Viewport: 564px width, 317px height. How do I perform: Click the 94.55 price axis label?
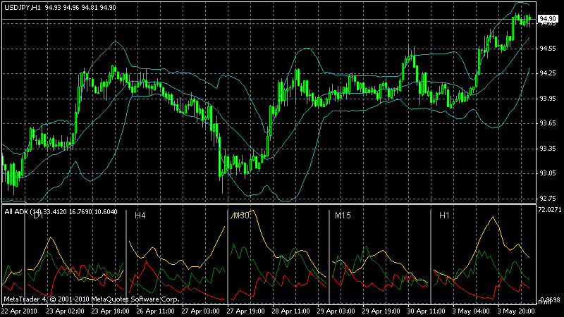[548, 49]
